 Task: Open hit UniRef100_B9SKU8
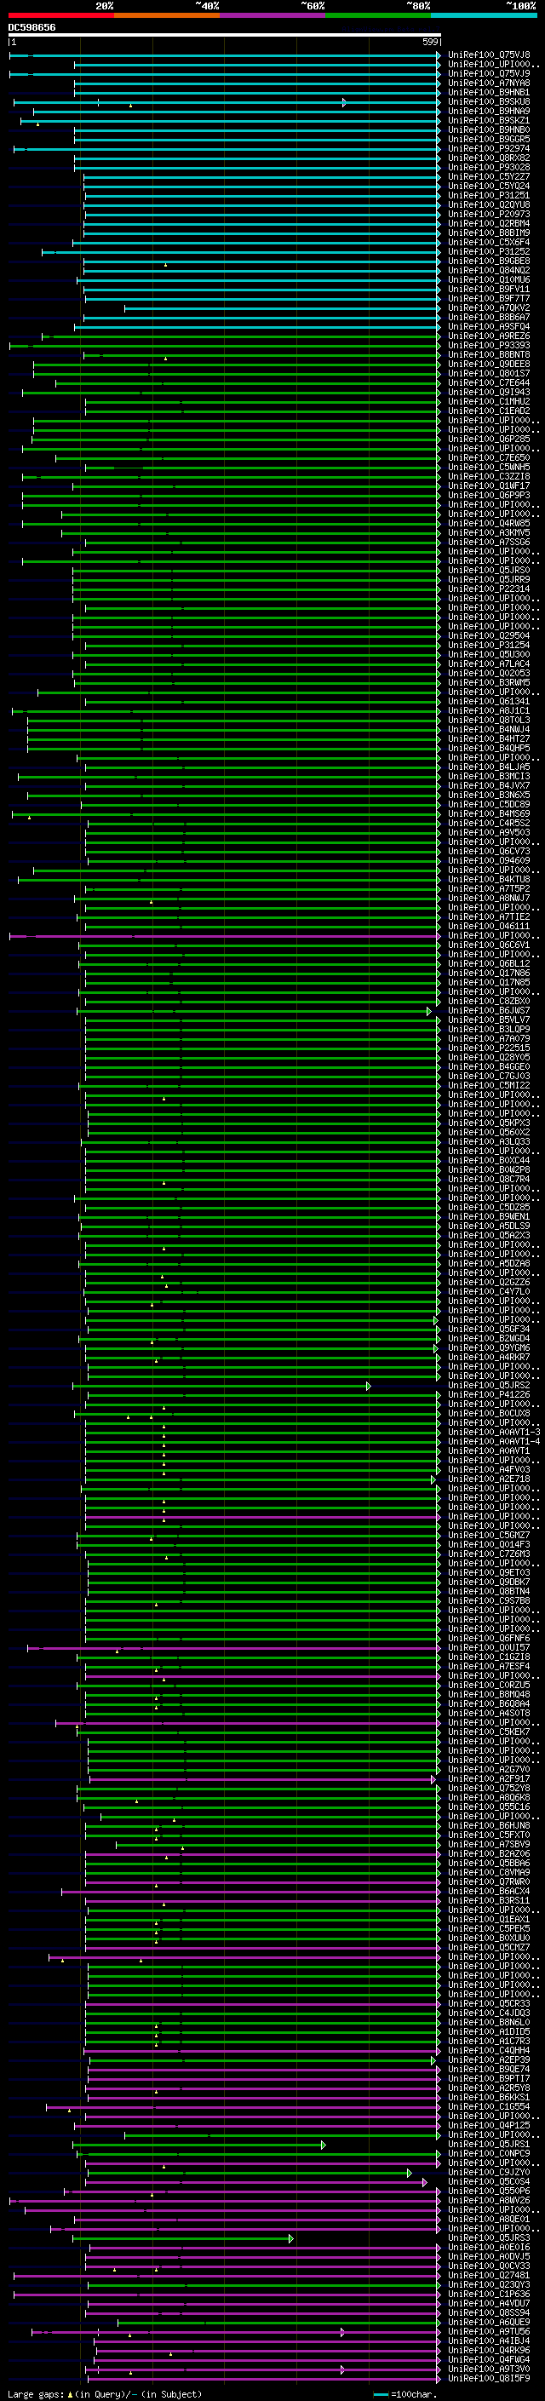(x=489, y=102)
